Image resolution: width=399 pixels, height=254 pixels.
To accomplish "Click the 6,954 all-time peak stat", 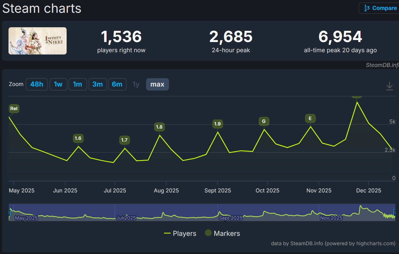I will (340, 41).
